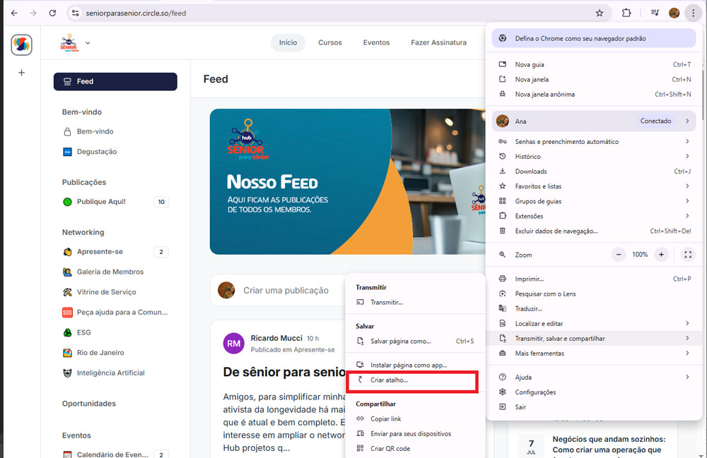Click the Criar uma publicação field
This screenshot has height=458, width=707.
[286, 291]
